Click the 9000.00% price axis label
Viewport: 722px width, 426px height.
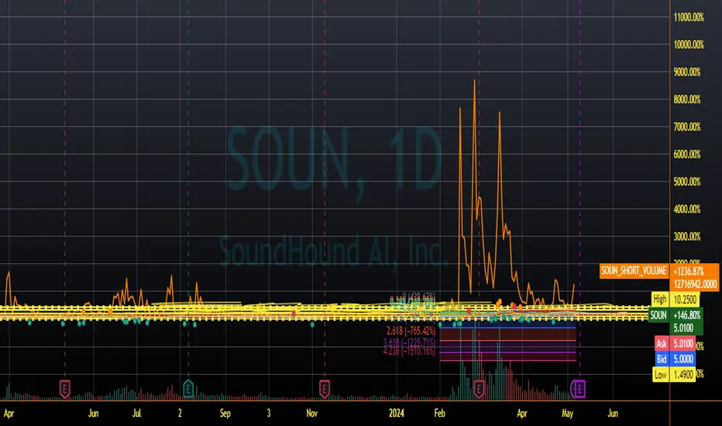(687, 72)
